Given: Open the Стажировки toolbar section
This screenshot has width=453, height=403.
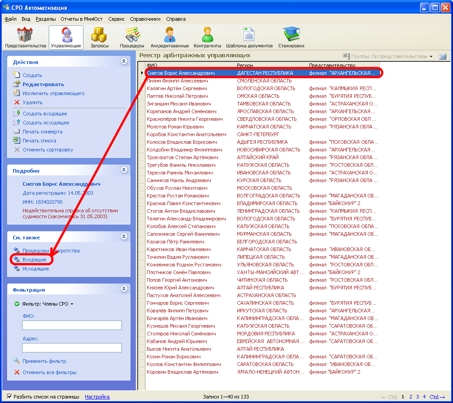Looking at the screenshot, I should point(291,37).
